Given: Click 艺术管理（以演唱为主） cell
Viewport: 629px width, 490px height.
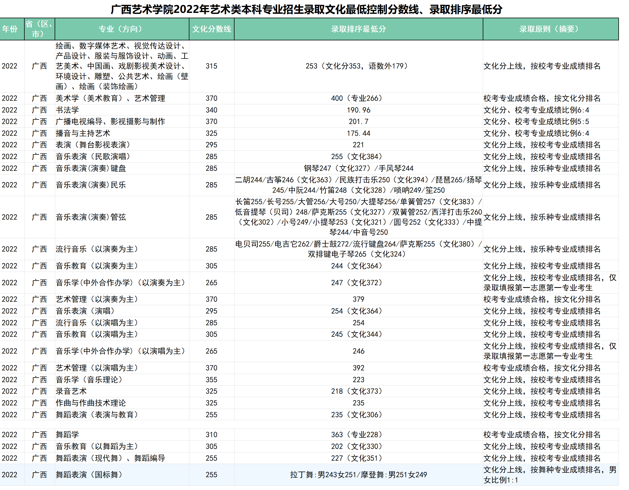Looking at the screenshot, I should pos(122,368).
